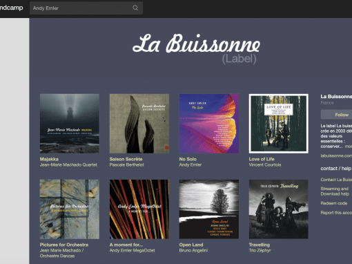Click the Travelling title link

click(260, 245)
